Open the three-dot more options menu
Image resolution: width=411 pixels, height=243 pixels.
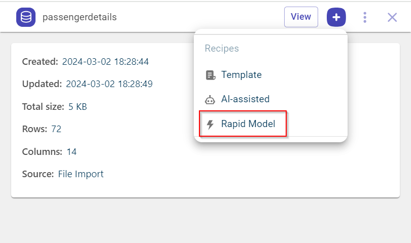coord(365,17)
